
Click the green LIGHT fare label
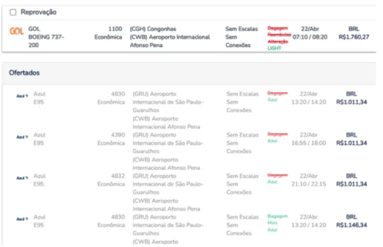pyautogui.click(x=274, y=48)
